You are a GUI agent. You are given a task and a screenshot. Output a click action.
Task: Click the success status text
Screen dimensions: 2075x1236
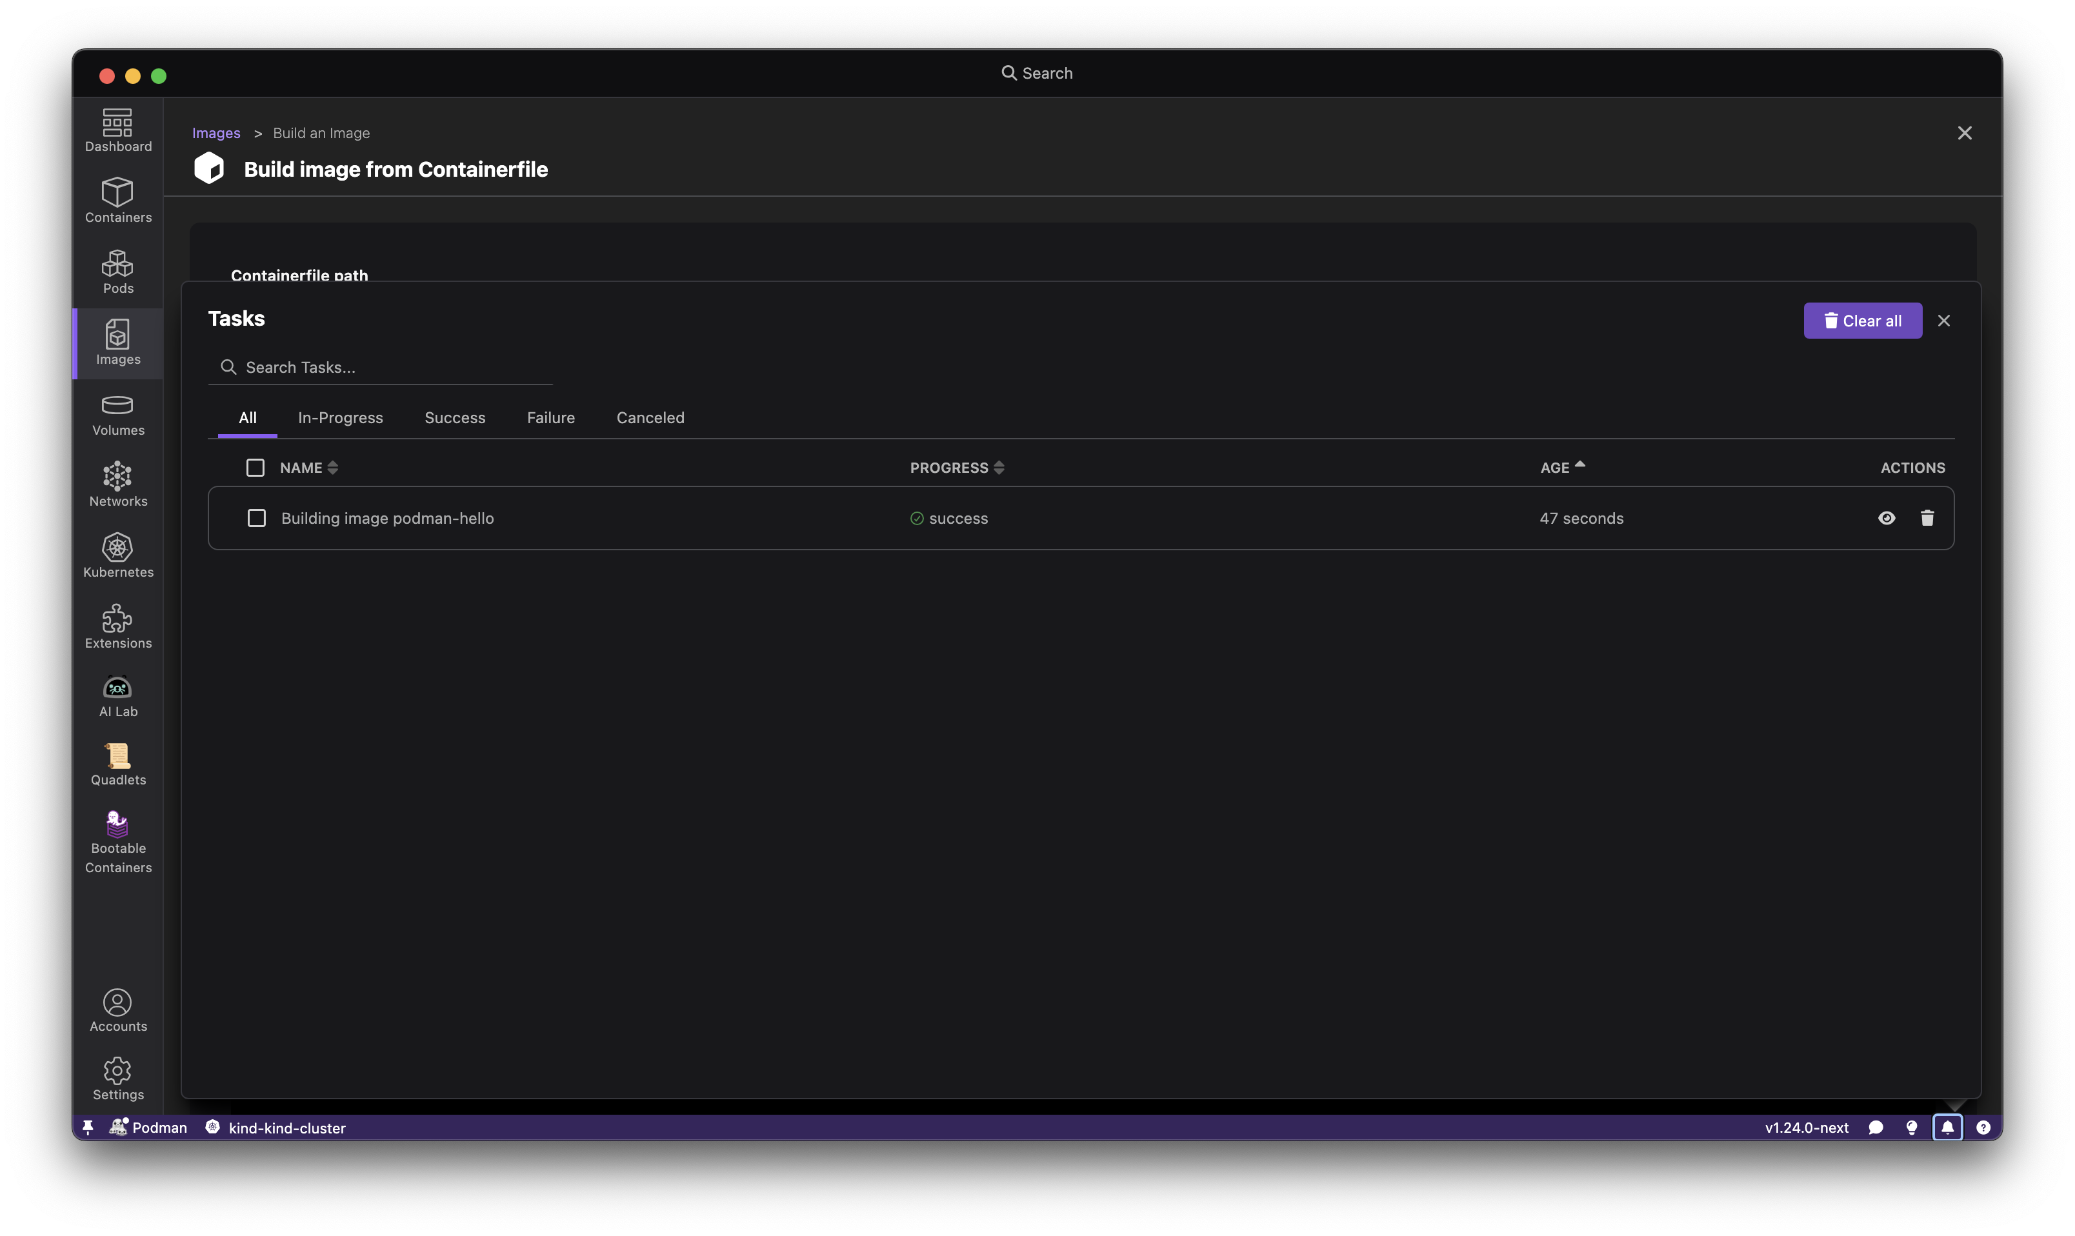[959, 518]
